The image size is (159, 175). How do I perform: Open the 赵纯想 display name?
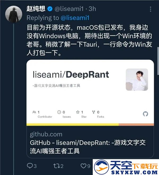[x=36, y=9]
